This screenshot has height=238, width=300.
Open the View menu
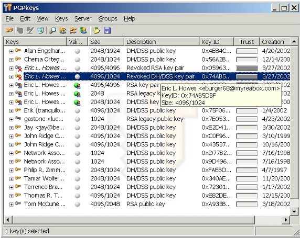[42, 19]
